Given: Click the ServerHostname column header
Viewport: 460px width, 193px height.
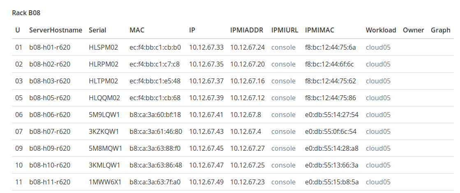Looking at the screenshot, I should pyautogui.click(x=55, y=30).
